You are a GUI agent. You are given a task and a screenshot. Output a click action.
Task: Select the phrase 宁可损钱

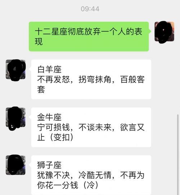(53, 127)
